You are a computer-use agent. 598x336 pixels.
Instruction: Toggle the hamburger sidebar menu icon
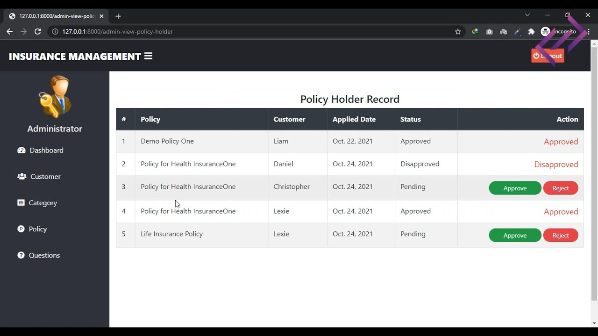tap(148, 56)
